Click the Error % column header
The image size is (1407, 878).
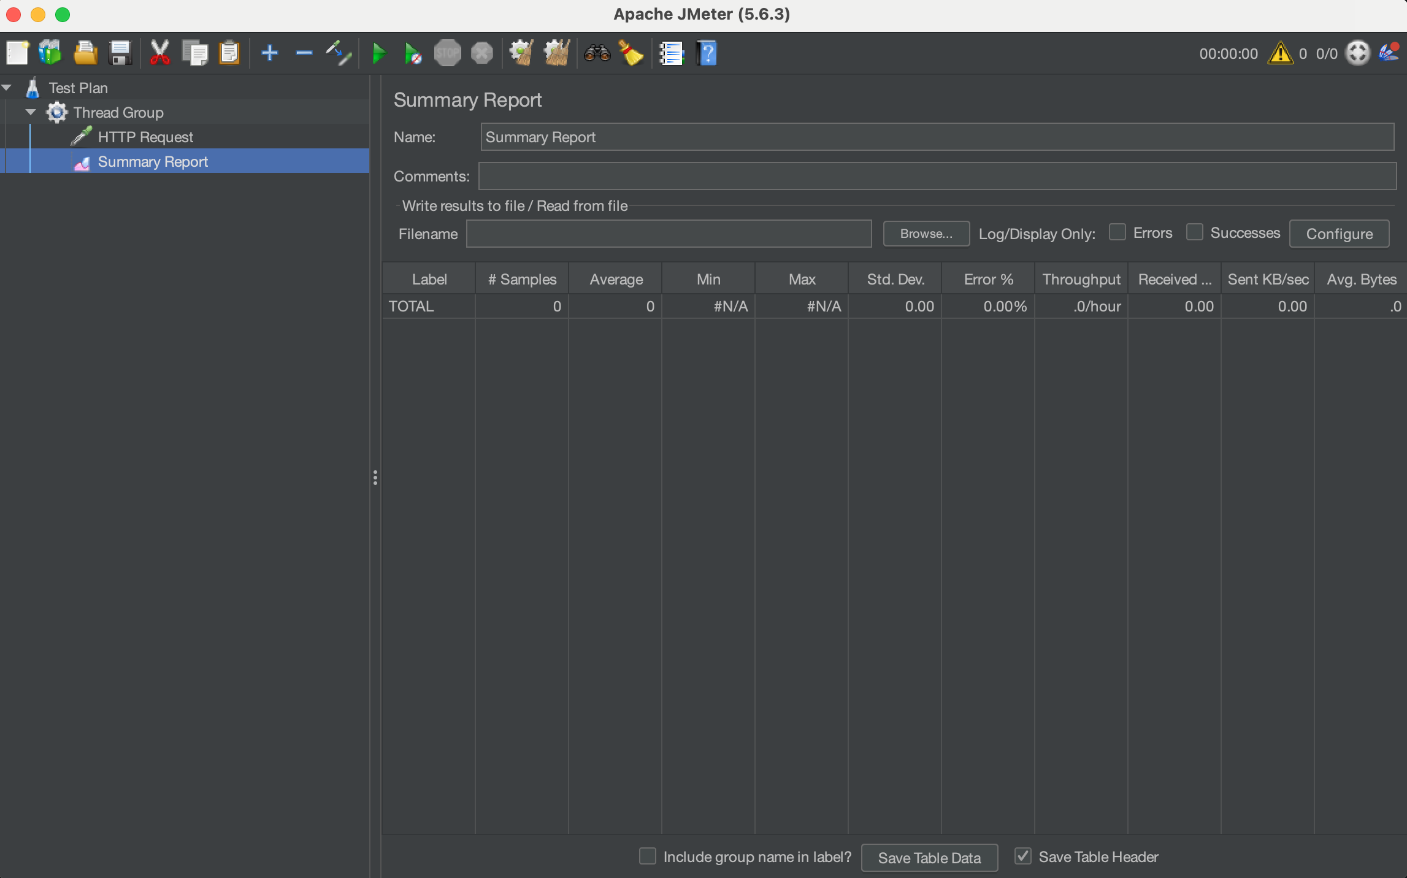pyautogui.click(x=988, y=279)
